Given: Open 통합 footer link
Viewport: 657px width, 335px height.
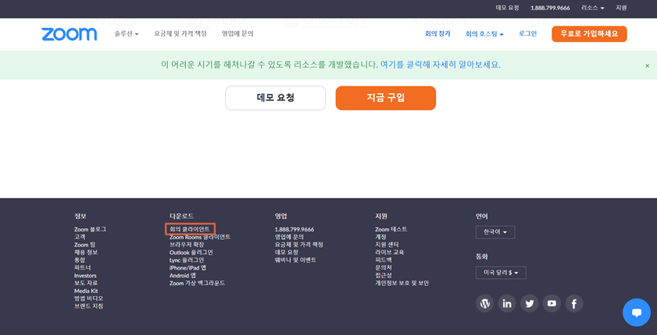Looking at the screenshot, I should [80, 259].
